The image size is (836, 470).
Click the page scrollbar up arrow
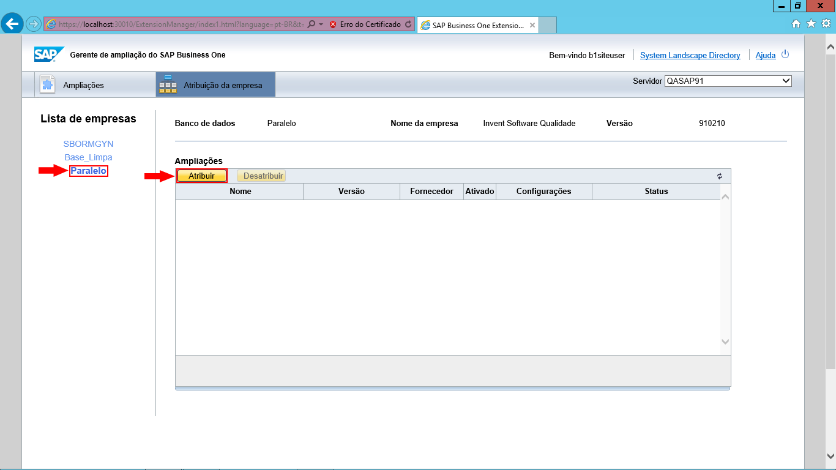tap(830, 47)
